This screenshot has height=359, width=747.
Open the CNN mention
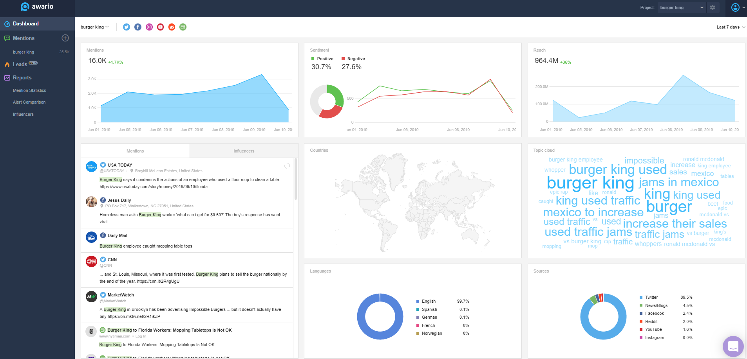pos(187,270)
